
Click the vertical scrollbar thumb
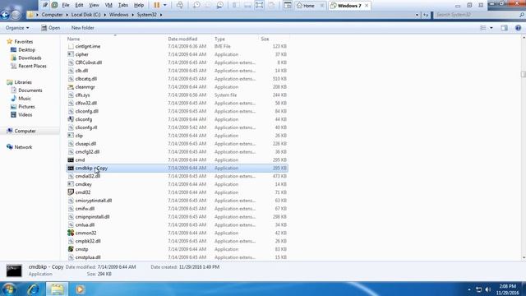524,74
